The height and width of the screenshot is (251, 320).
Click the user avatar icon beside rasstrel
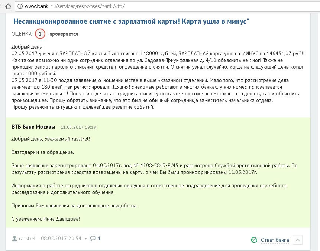[14, 238]
